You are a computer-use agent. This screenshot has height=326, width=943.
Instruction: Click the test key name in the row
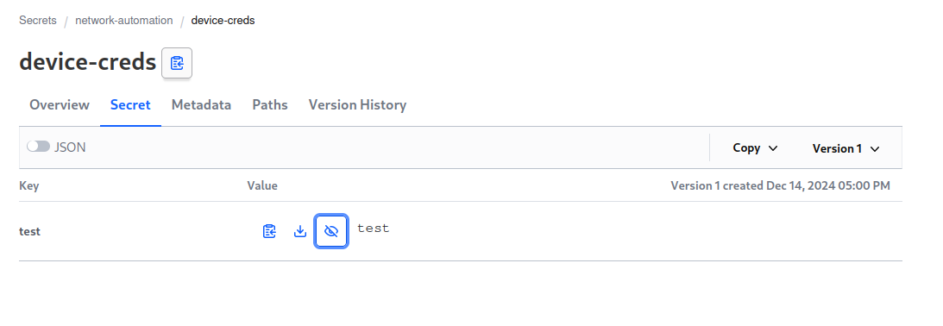(x=29, y=232)
